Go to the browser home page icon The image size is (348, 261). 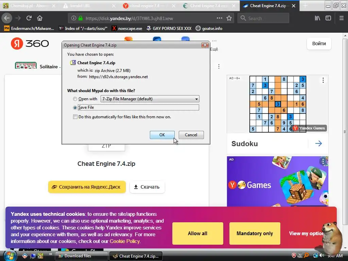[x=40, y=18]
